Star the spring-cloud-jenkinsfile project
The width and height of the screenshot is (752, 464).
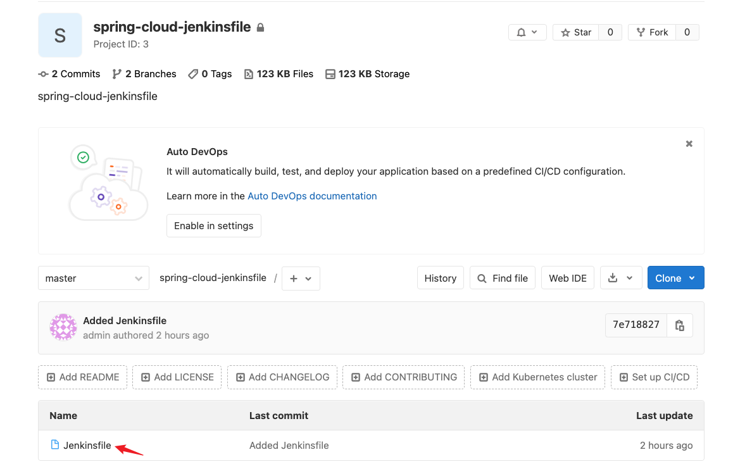(575, 32)
